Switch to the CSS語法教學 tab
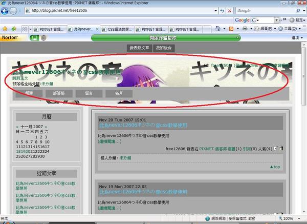This screenshot has height=224, width=307. pos(118,29)
